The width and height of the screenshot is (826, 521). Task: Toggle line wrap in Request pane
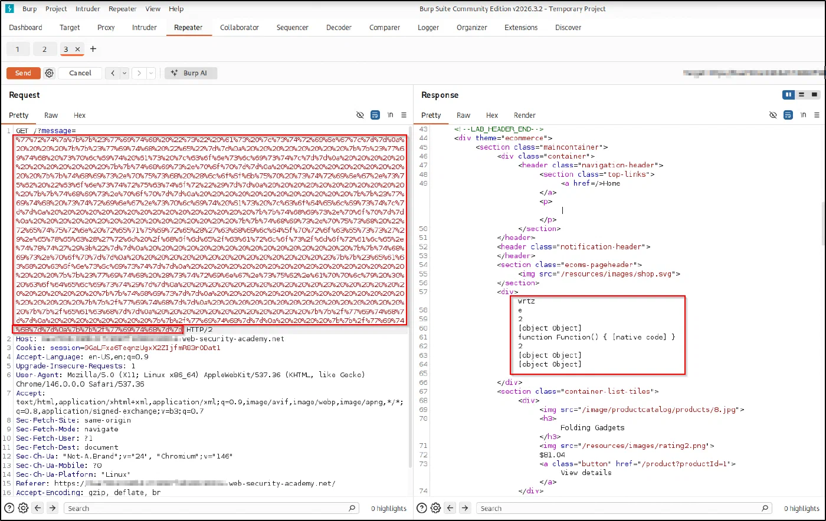pyautogui.click(x=375, y=115)
